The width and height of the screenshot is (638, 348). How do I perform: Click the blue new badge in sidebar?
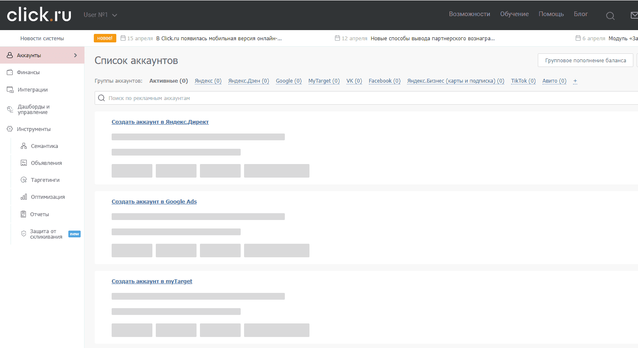(74, 234)
